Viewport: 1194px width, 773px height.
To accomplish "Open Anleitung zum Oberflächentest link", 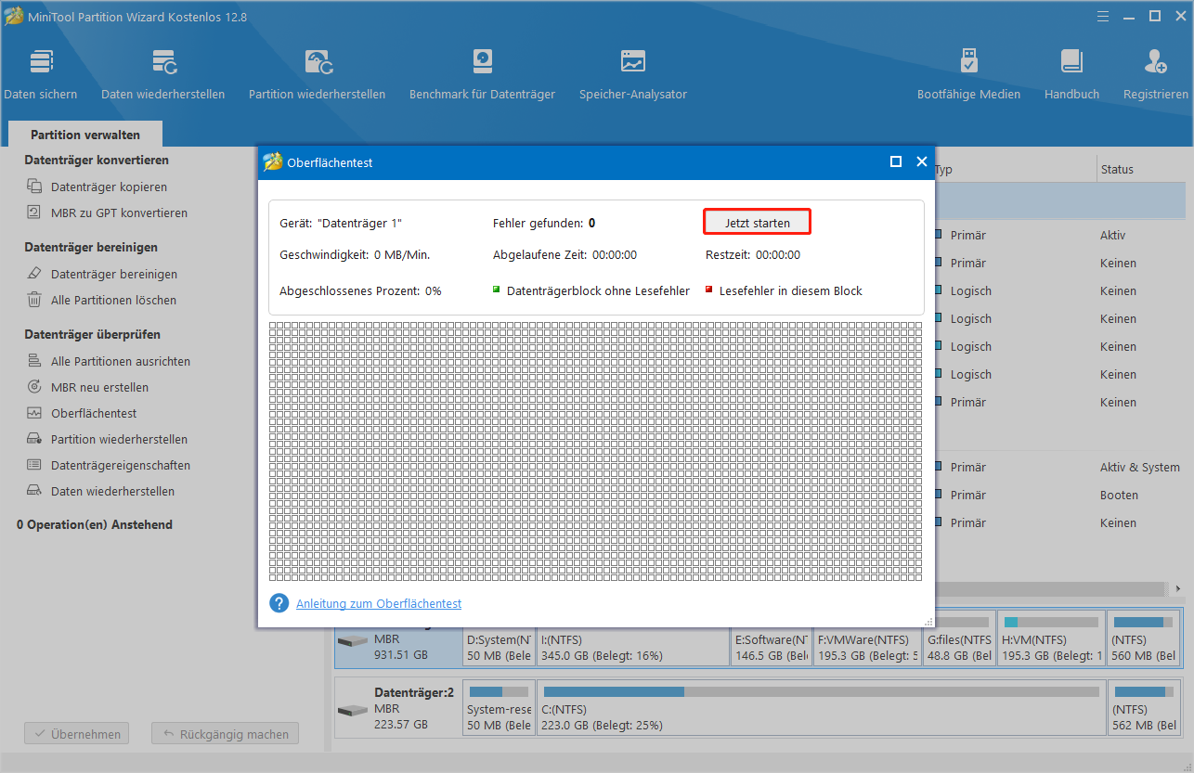I will [x=379, y=603].
